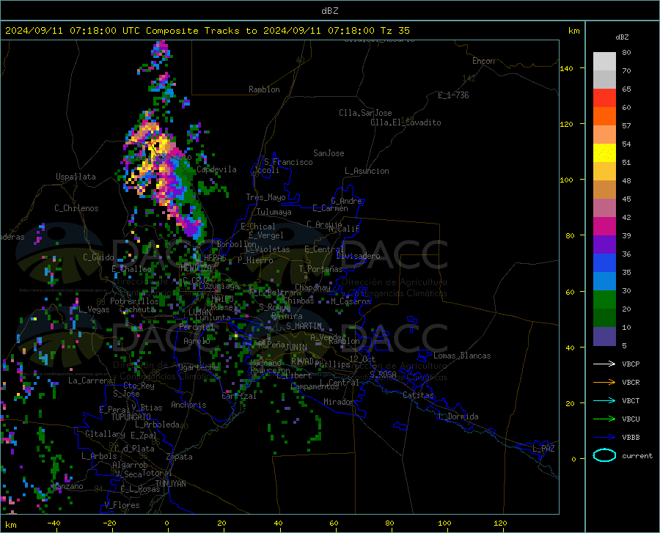This screenshot has height=533, width=660.
Task: Click the Lomas_Blancas map label
Action: pyautogui.click(x=462, y=356)
